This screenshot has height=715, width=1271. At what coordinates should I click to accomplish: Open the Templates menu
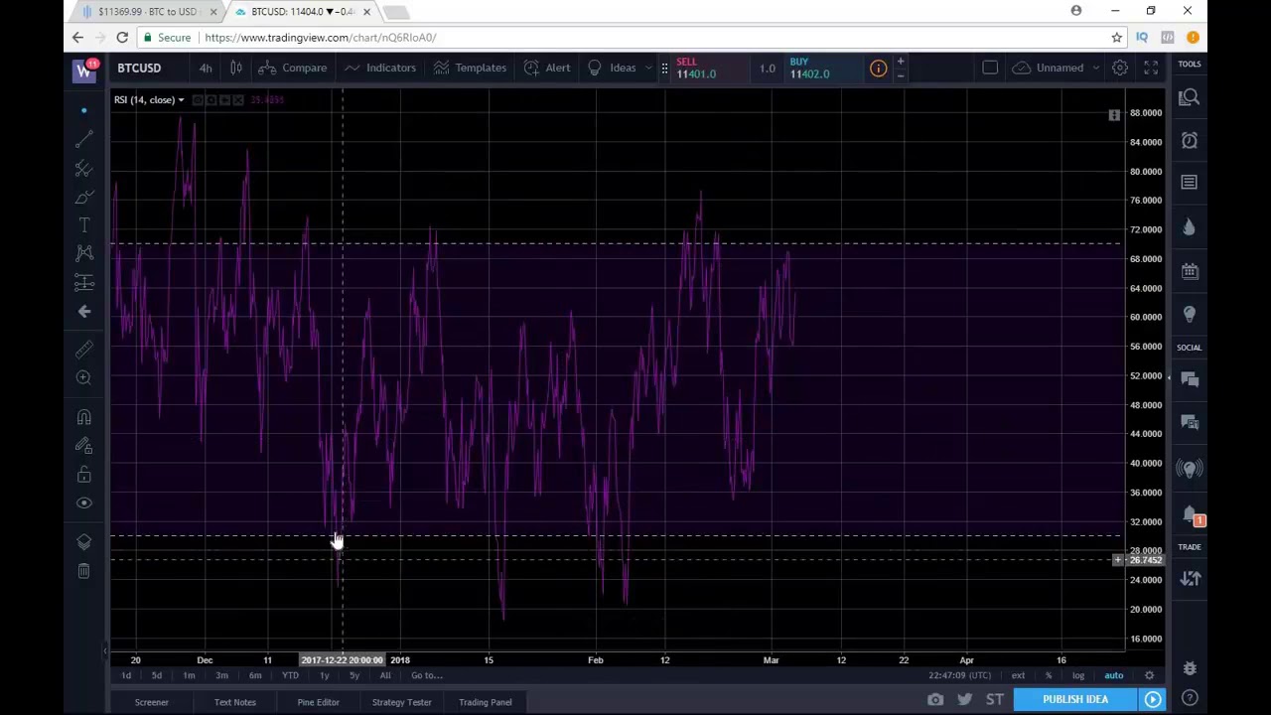coord(470,68)
